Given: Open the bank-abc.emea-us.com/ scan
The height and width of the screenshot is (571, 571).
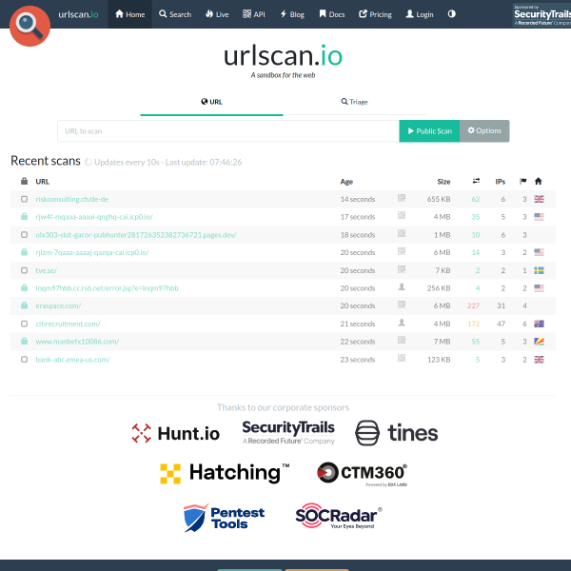Looking at the screenshot, I should click(x=73, y=360).
